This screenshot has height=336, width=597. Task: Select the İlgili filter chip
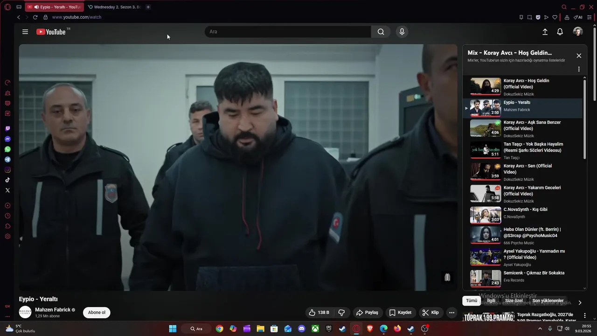click(x=491, y=301)
